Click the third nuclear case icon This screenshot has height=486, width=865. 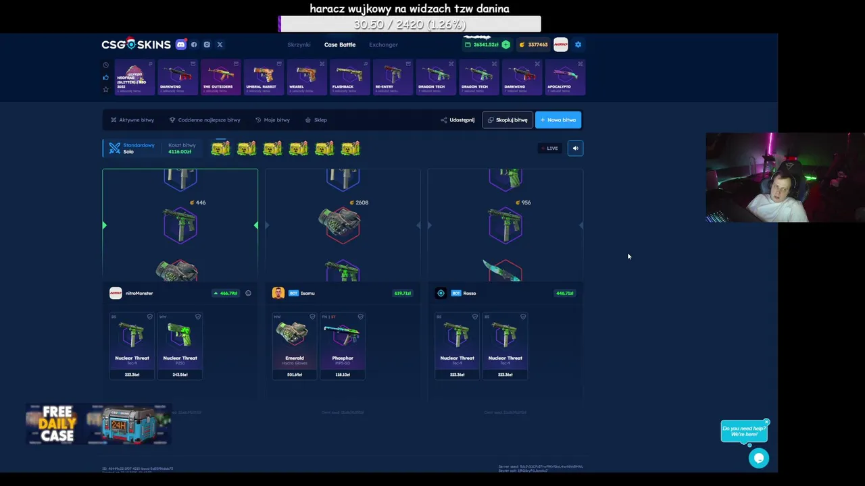272,148
